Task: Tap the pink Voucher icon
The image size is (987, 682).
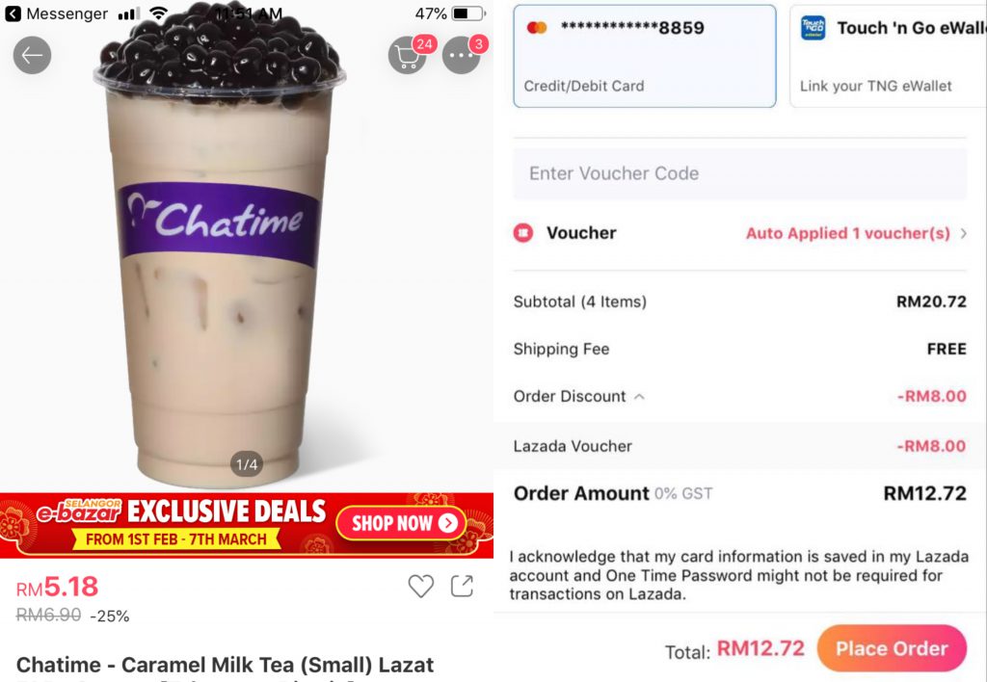Action: [523, 233]
